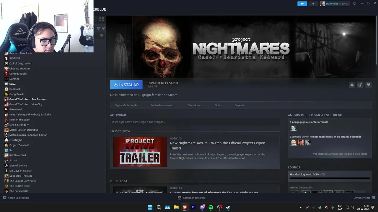Select Green Hell game icon
The width and height of the screenshot is (378, 212).
point(6,110)
